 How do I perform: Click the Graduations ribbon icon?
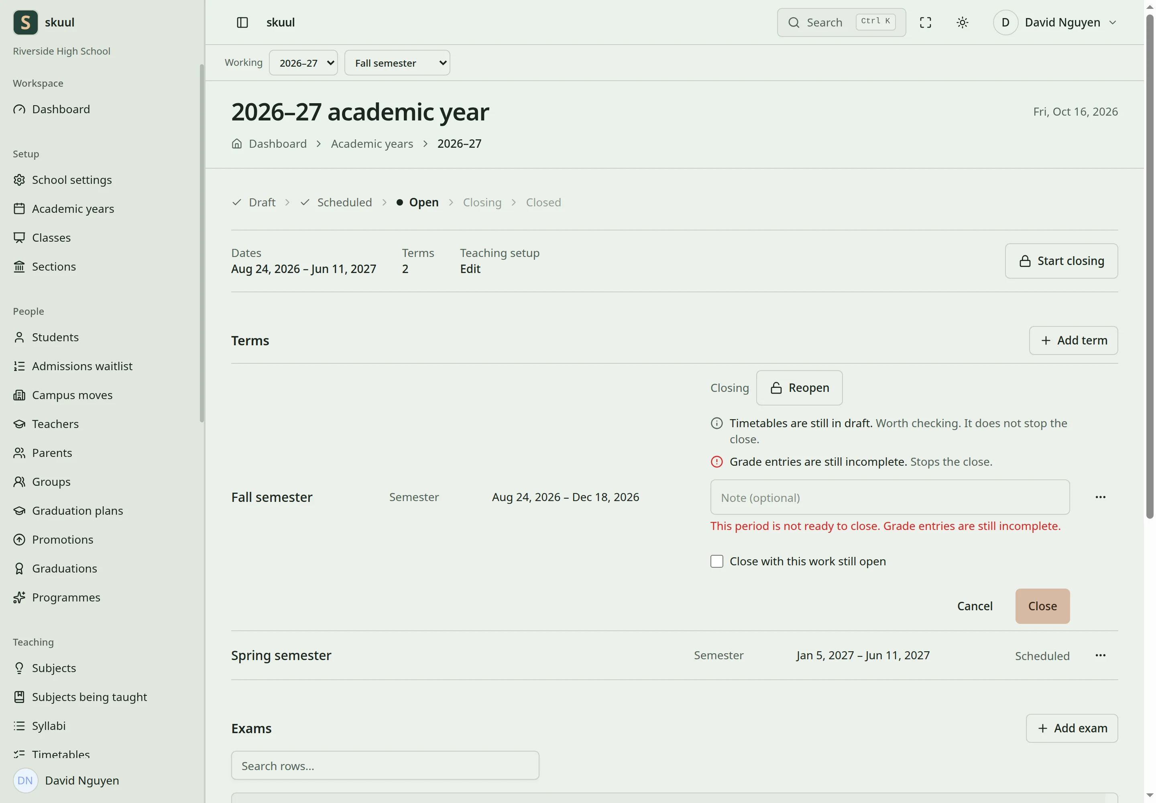(19, 569)
